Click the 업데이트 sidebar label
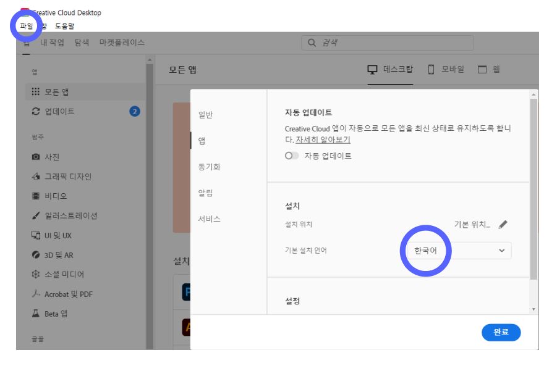Screen dimensions: 557x371 pos(60,111)
